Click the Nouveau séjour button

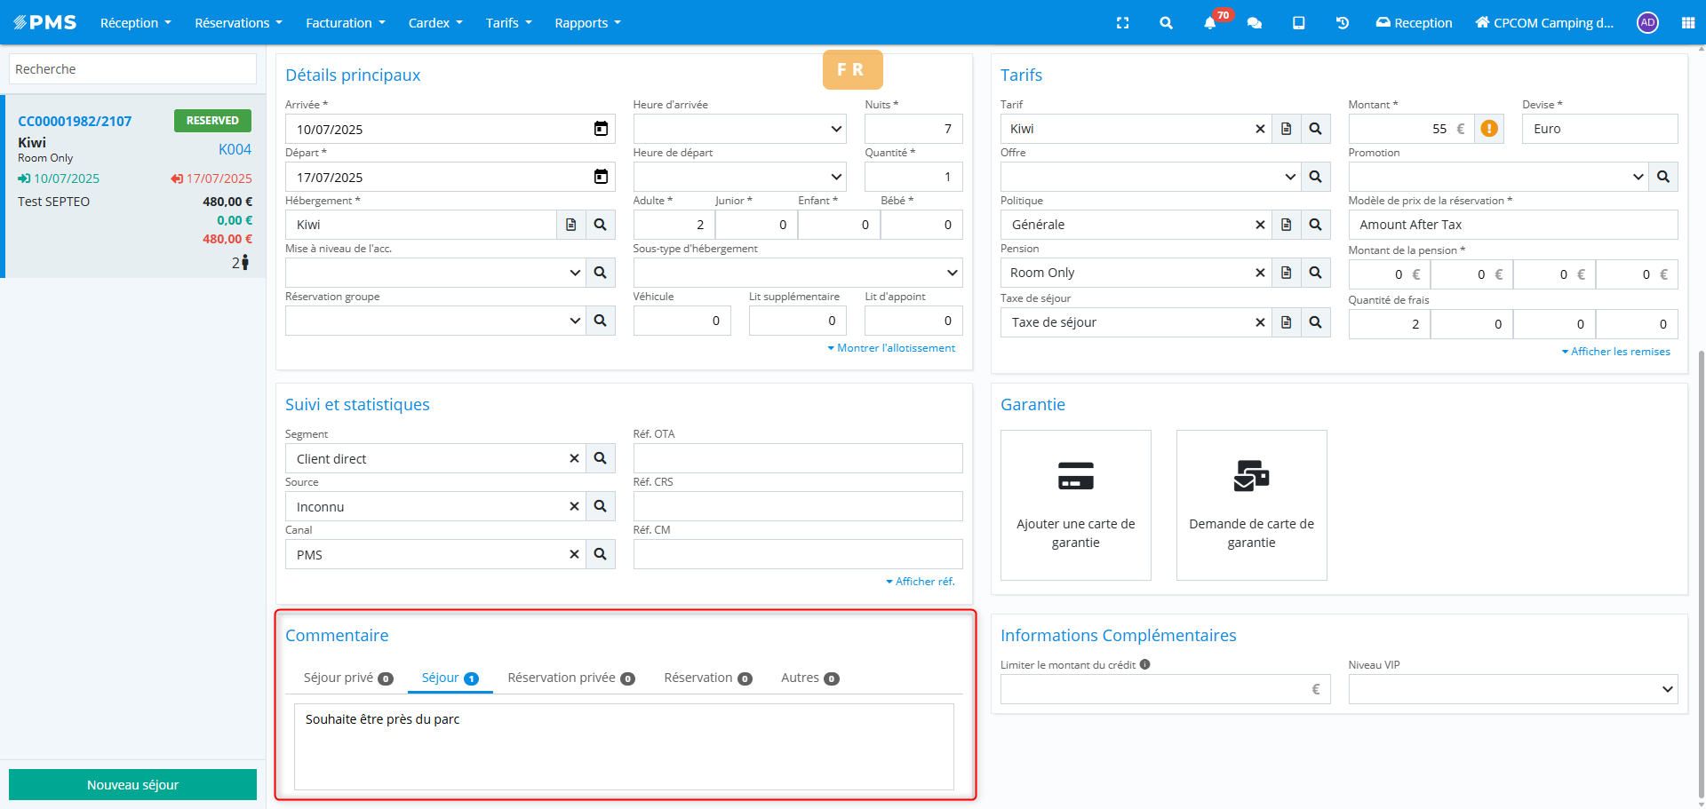132,785
